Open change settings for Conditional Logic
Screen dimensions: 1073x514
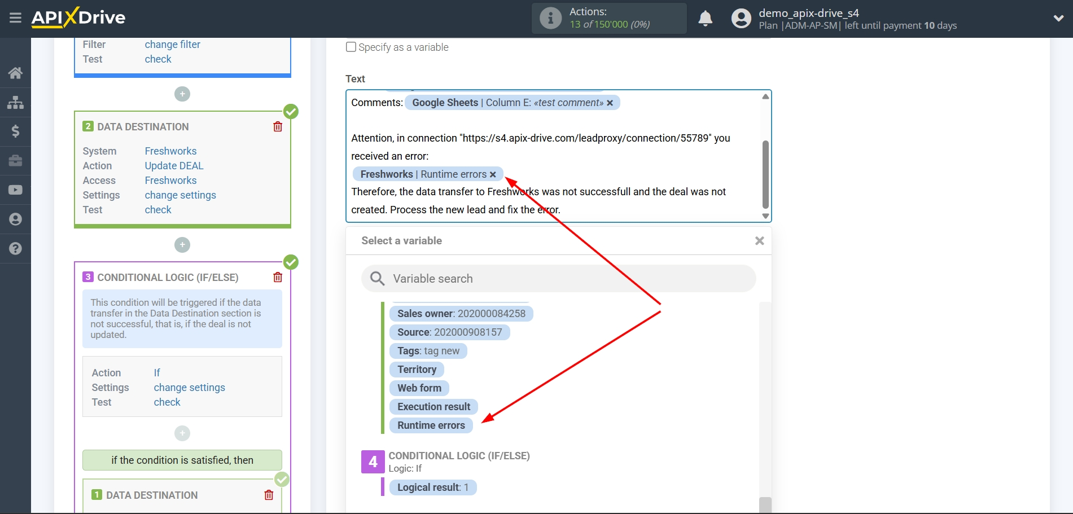click(189, 387)
